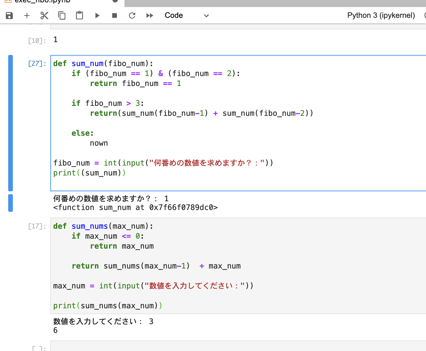Collapse cell 27 input using its blue bar
This screenshot has width=426, height=351.
point(11,123)
